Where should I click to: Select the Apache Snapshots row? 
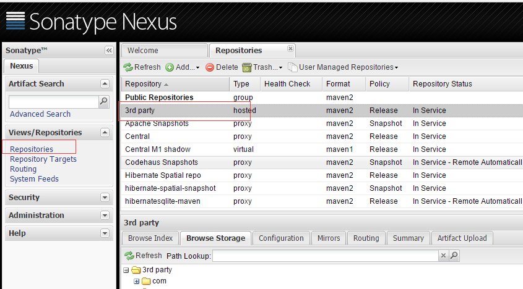coord(322,124)
